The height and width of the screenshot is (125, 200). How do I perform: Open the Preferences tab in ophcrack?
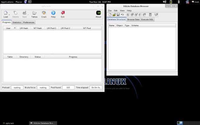[29, 22]
